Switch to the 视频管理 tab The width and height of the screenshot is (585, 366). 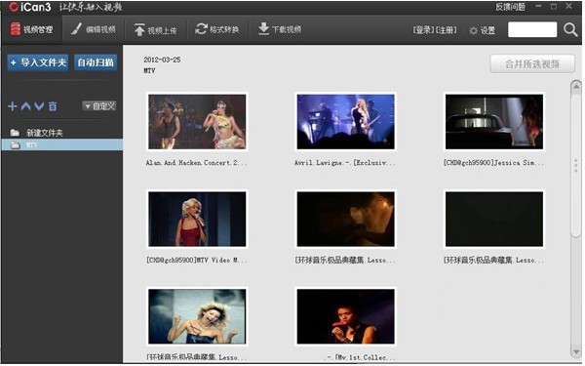[32, 29]
